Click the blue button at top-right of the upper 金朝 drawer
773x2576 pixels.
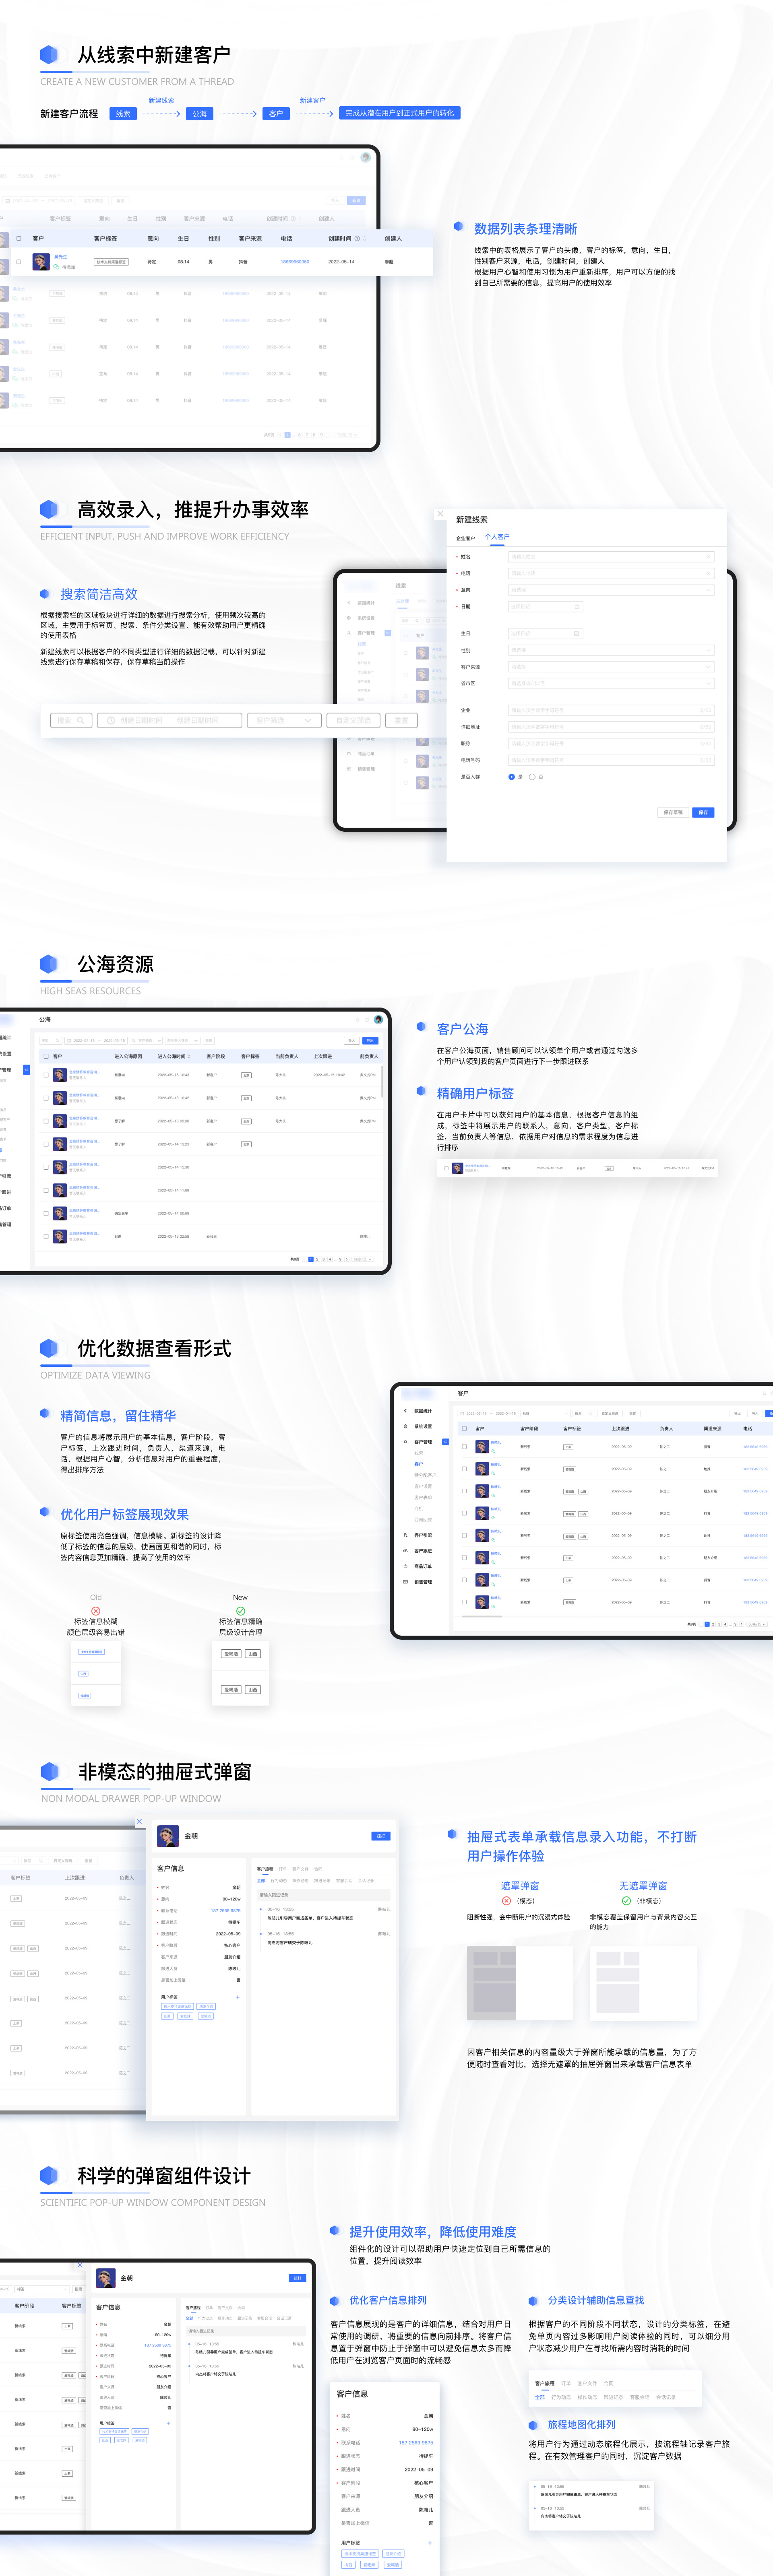tap(380, 1836)
